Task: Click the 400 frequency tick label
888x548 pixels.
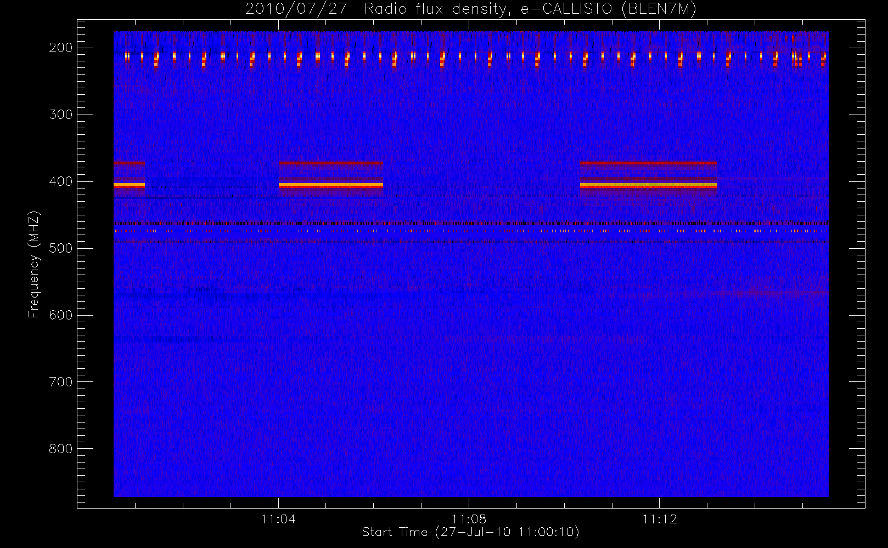Action: [61, 181]
